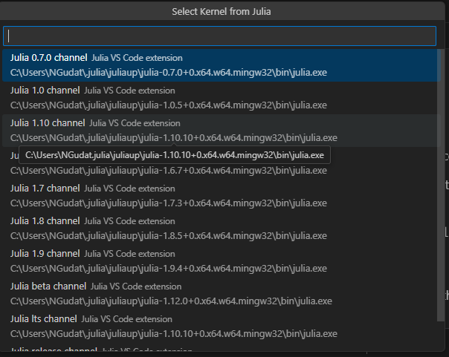Image resolution: width=449 pixels, height=357 pixels.
Task: Choose the Julia 1.8 channel kernel
Action: 45,221
